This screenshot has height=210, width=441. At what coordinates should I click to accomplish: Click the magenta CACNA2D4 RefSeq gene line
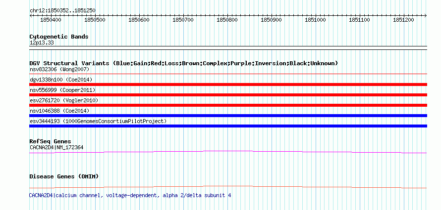228,152
